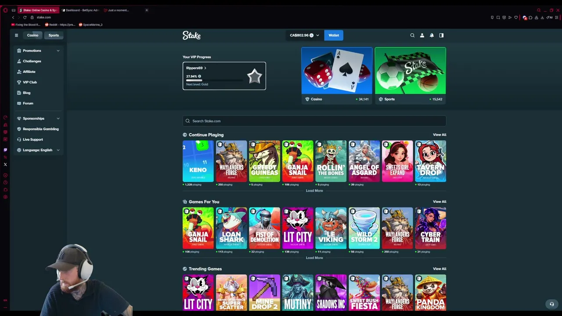Open the CA$802.96 balance dropdown
The width and height of the screenshot is (562, 316).
pyautogui.click(x=304, y=35)
